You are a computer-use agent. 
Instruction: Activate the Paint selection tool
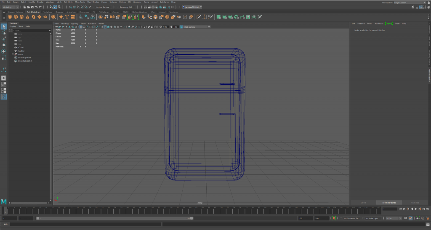(4, 39)
